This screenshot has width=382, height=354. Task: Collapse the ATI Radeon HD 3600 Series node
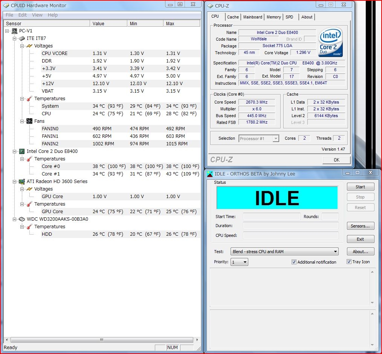pos(14,182)
